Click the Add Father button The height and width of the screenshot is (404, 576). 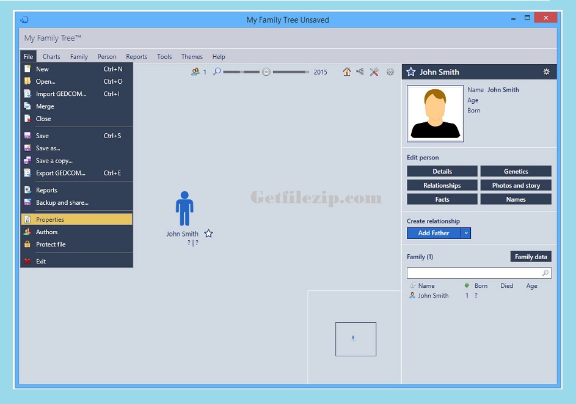[x=434, y=233]
